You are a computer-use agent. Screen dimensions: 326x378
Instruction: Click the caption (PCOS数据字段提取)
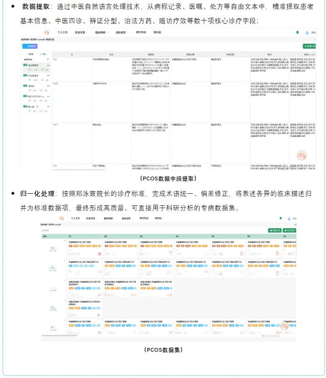(x=168, y=178)
